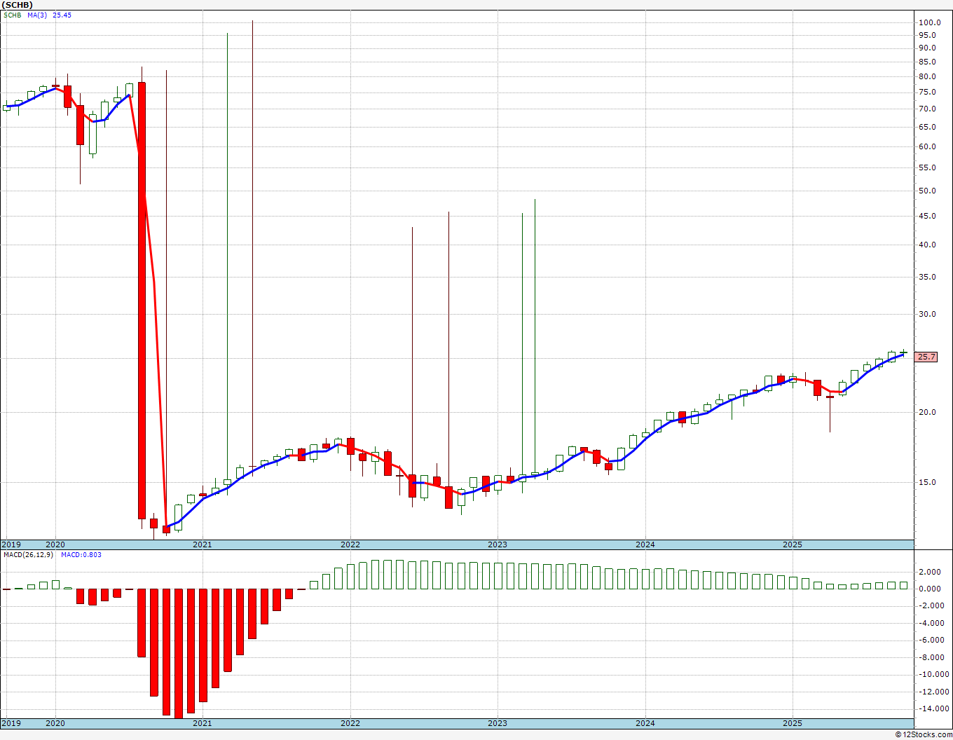
Task: Click the 25.7 current price tag
Action: [x=926, y=357]
